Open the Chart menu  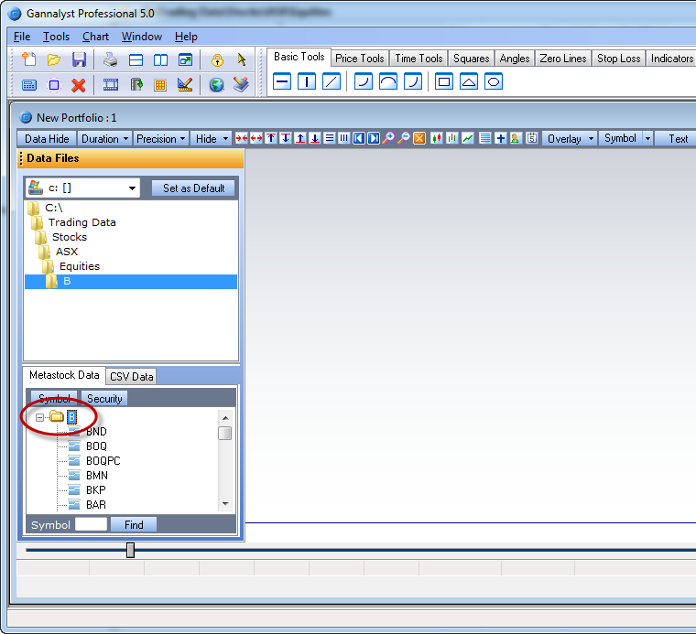click(x=95, y=37)
